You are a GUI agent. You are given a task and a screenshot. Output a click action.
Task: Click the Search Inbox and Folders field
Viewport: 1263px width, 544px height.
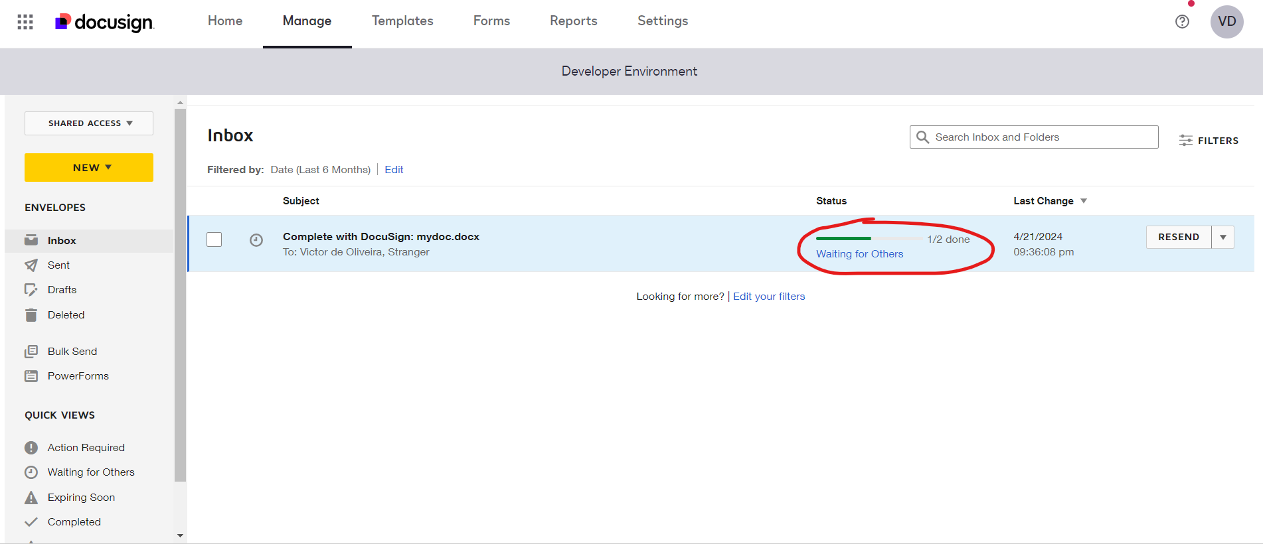[1034, 137]
